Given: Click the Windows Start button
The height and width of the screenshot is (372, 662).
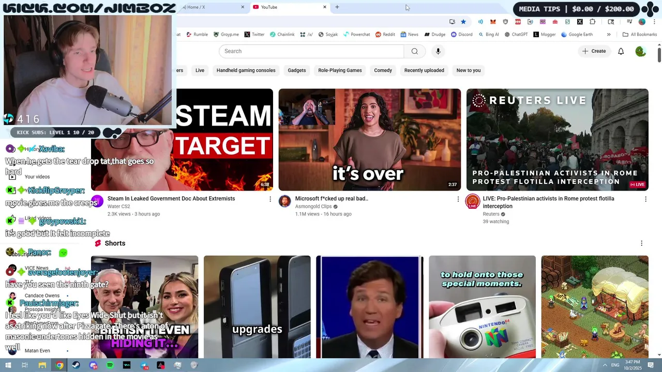Looking at the screenshot, I should point(8,365).
